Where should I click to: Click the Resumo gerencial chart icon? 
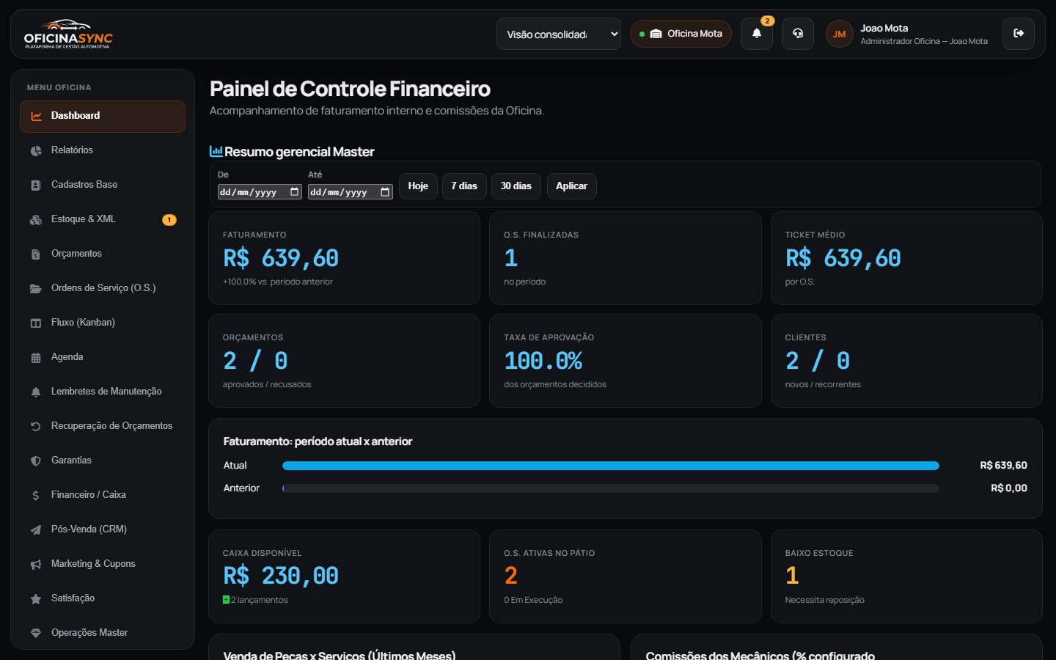click(216, 151)
